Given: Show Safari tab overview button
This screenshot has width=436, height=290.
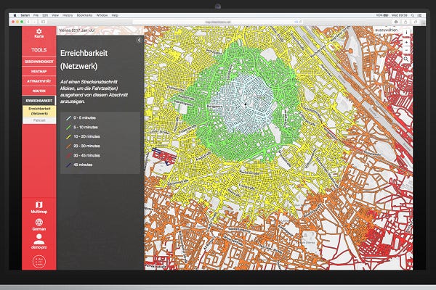Looking at the screenshot, I should (x=416, y=22).
